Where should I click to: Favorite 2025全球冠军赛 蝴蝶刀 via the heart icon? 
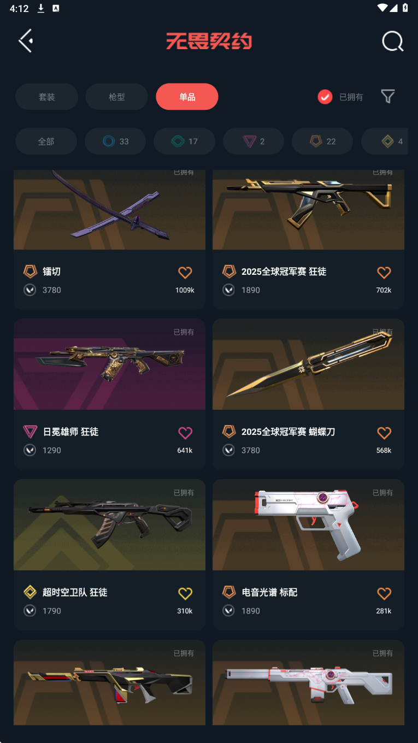click(384, 433)
